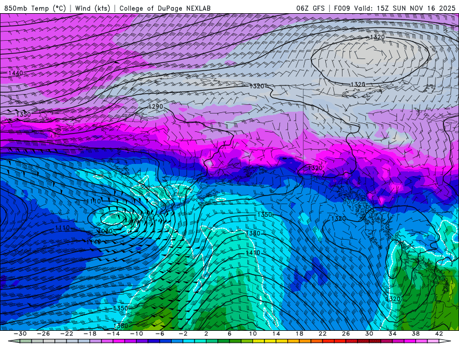Click the -22 label on the temperature scale
Viewport: 459px width, 344px height.
pyautogui.click(x=67, y=334)
